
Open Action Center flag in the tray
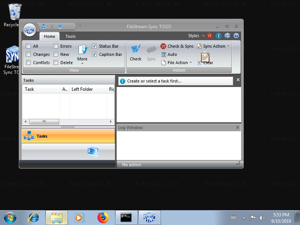tap(253, 217)
